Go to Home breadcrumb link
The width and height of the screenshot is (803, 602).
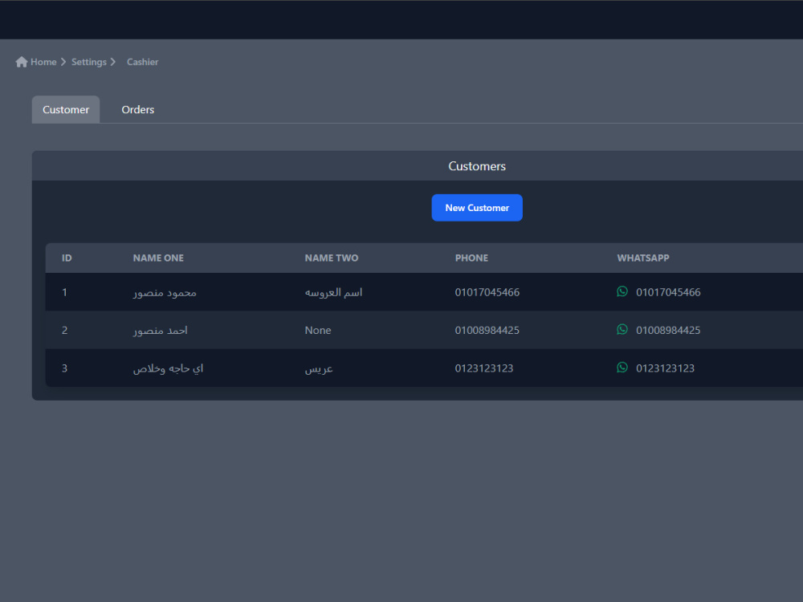pos(43,62)
